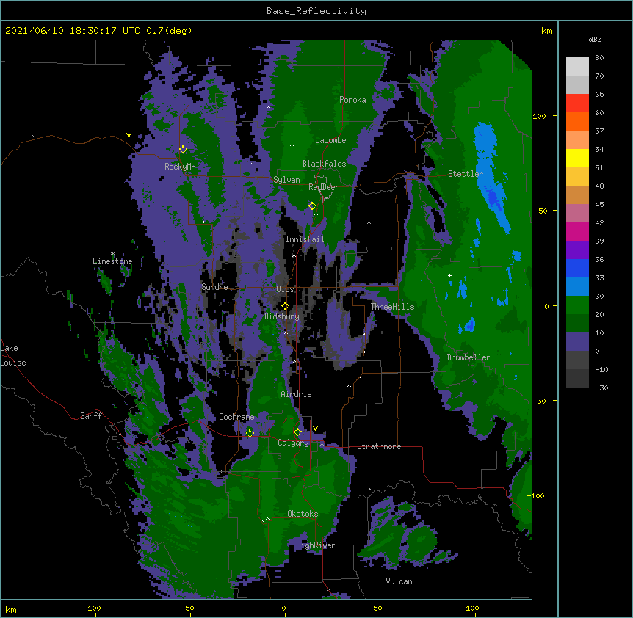Click the ThreeHills town label

[392, 307]
